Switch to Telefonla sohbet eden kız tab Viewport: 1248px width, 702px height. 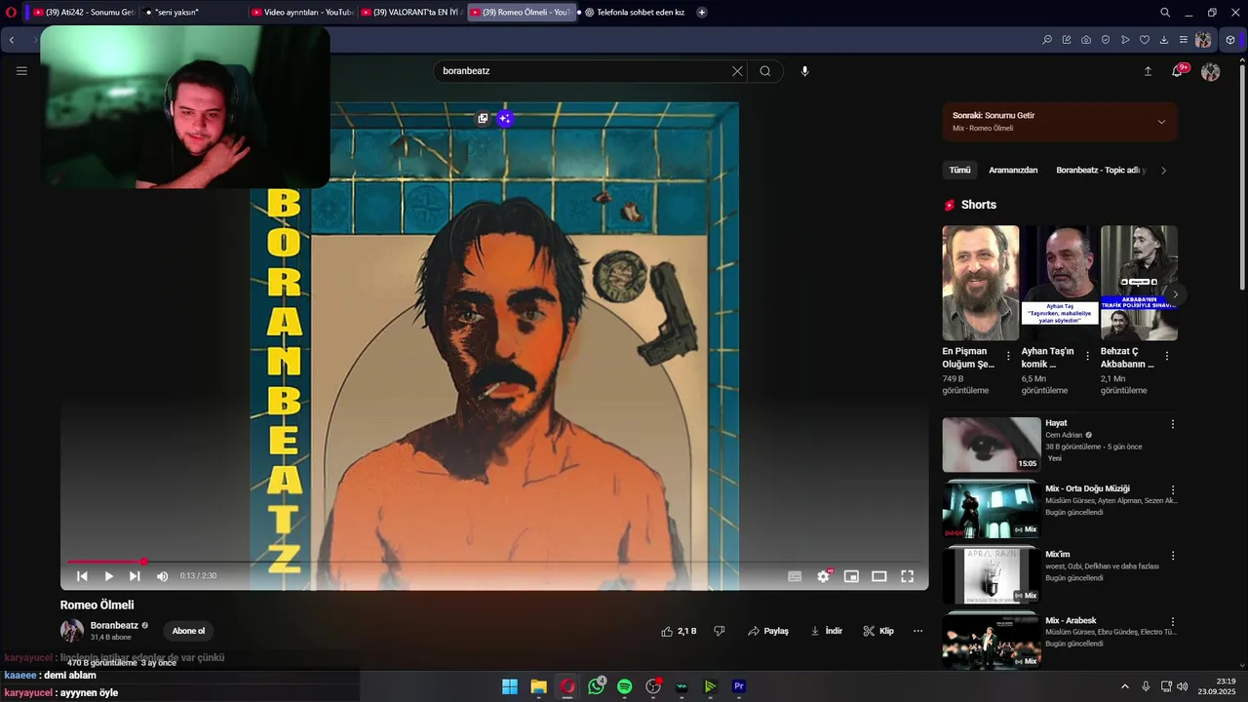634,13
